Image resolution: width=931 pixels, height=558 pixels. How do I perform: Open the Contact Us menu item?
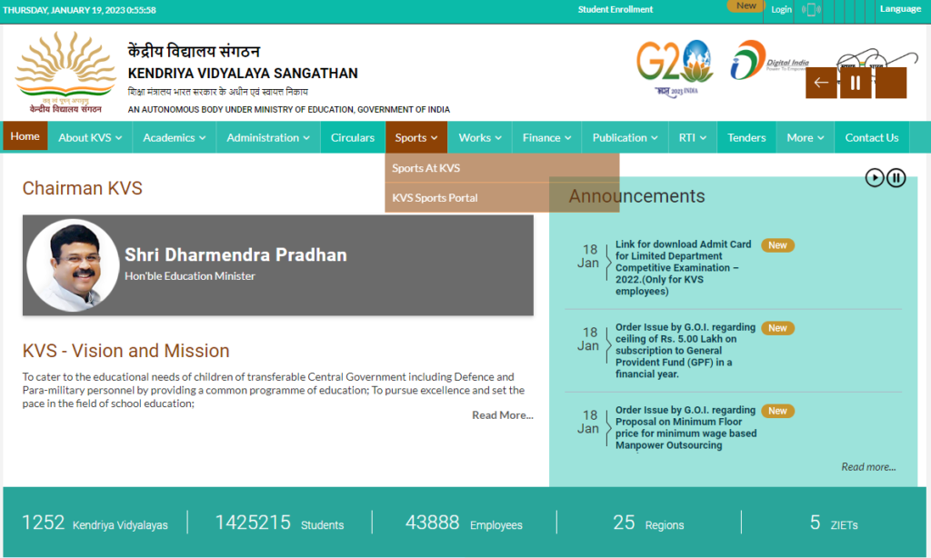[x=871, y=137]
